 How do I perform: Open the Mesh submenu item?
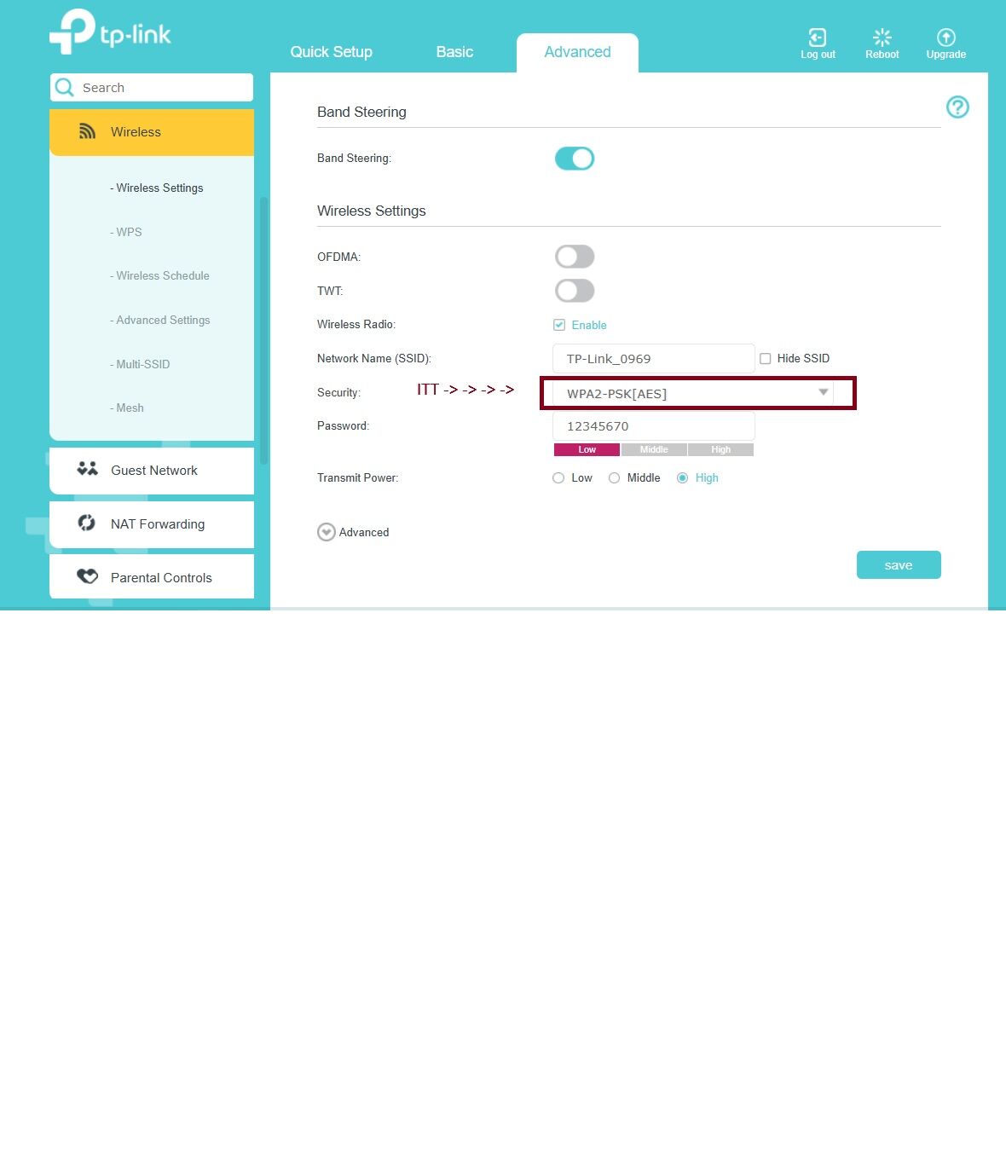point(127,408)
